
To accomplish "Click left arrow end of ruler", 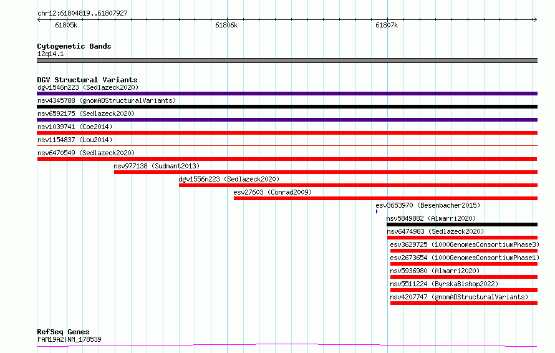I will pyautogui.click(x=39, y=20).
